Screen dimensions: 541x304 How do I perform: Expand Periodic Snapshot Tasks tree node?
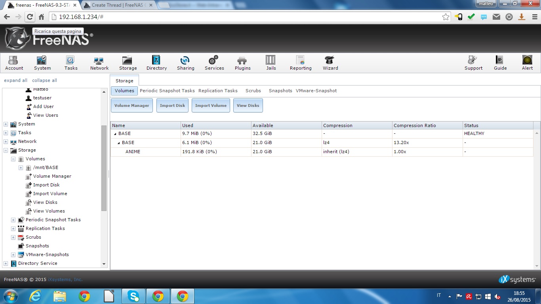(x=13, y=220)
